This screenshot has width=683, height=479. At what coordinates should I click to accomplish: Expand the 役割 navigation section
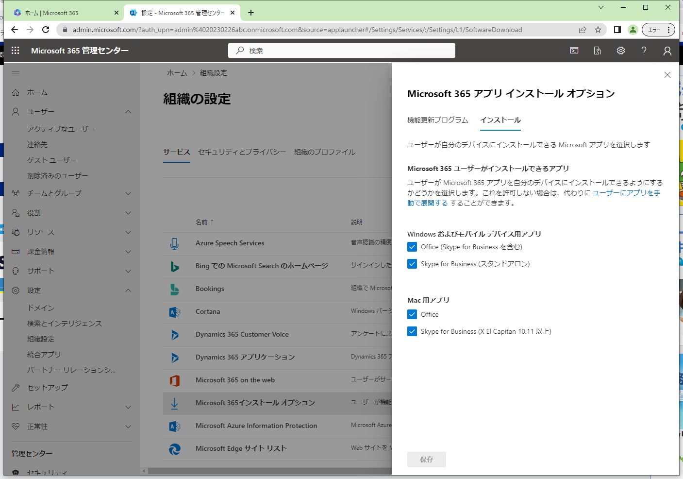pyautogui.click(x=128, y=213)
